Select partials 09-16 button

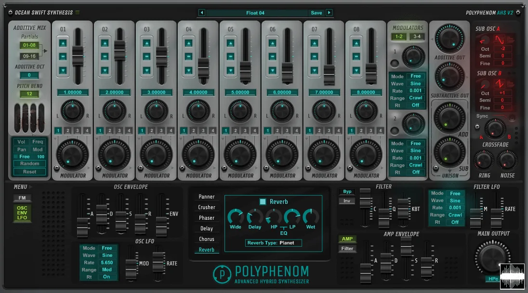coord(29,56)
